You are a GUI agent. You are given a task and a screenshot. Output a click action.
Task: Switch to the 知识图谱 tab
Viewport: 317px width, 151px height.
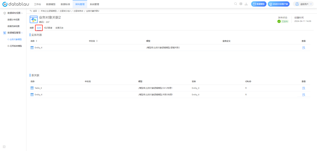(48, 28)
